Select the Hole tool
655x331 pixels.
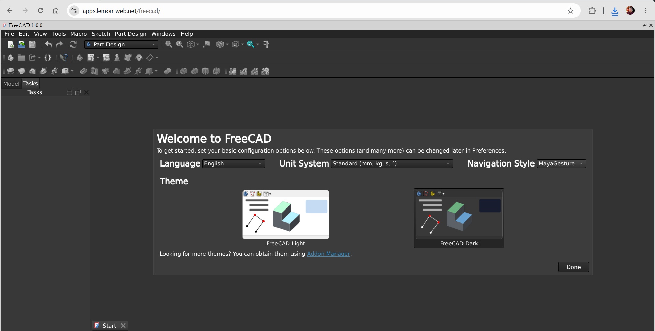click(95, 71)
